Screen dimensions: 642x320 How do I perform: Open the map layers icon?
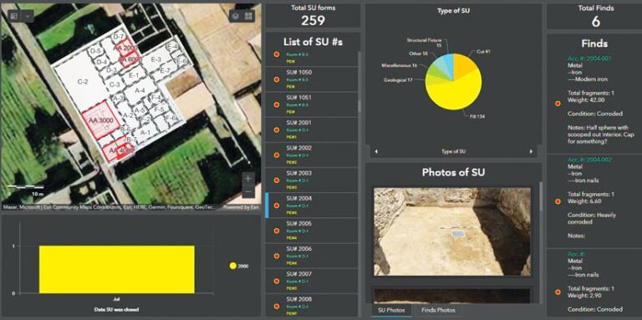[x=236, y=16]
